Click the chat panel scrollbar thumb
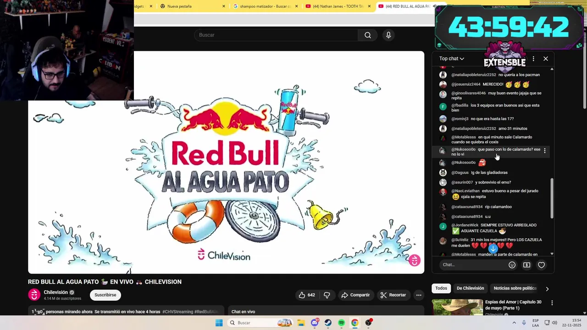The image size is (587, 330). 552,198
